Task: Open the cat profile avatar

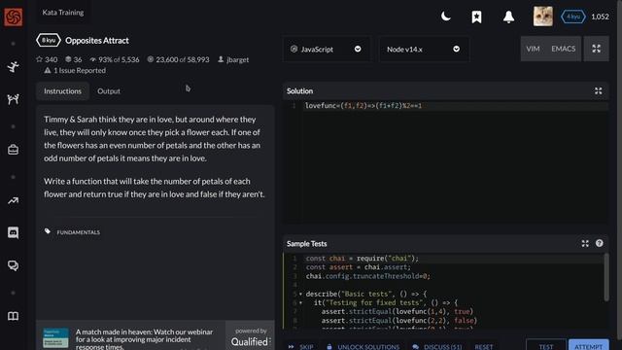Action: (543, 17)
